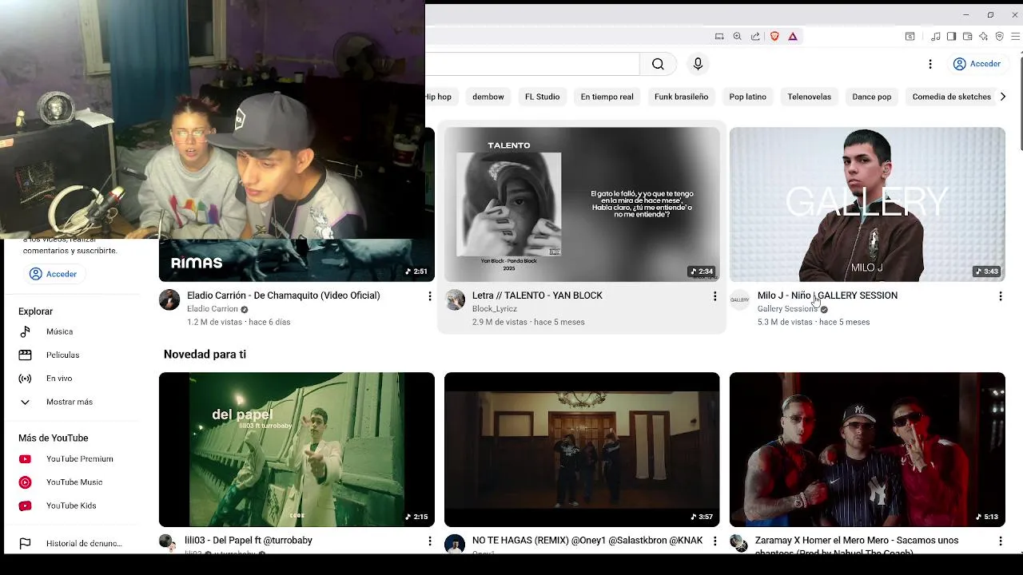This screenshot has height=575, width=1023.
Task: Open options for lili03 Del Papel video
Action: [429, 541]
